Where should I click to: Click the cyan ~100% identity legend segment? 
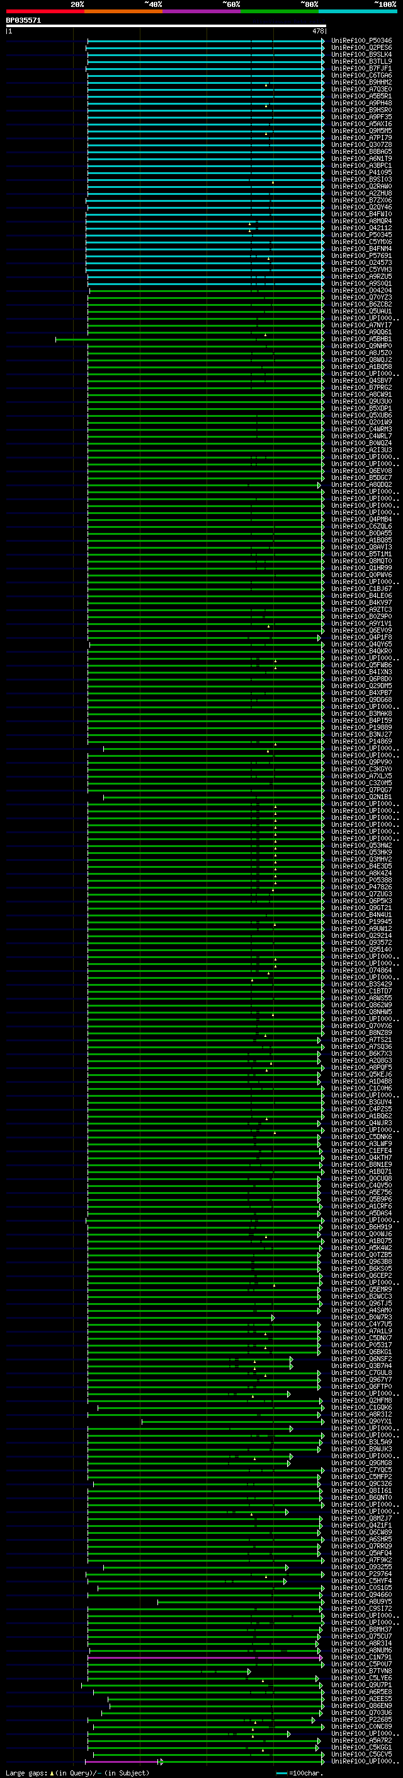click(x=358, y=11)
